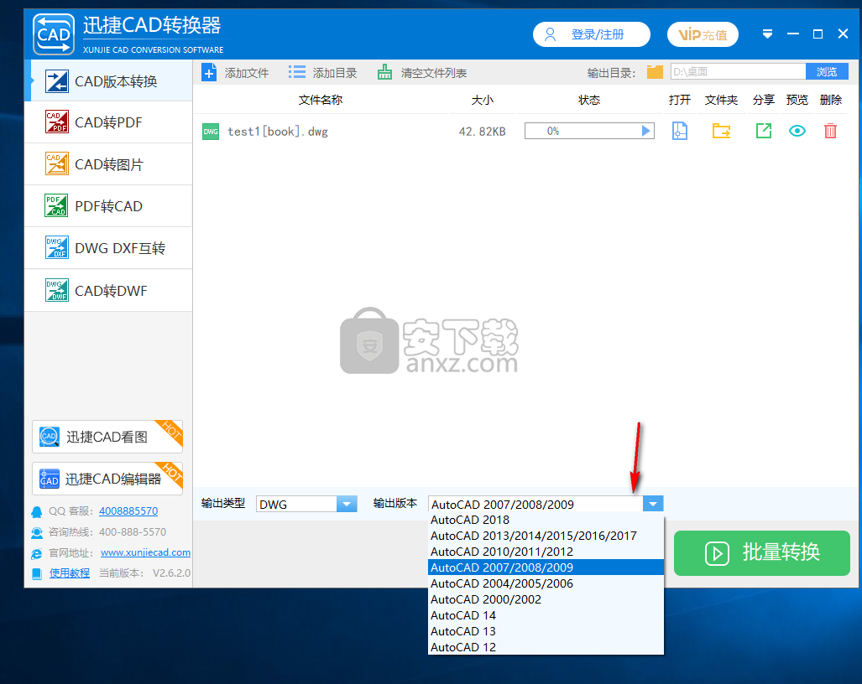Screen dimensions: 862x684
Task: Select highlighted AutoCAD 2007/2008/2009 option
Action: tap(546, 567)
